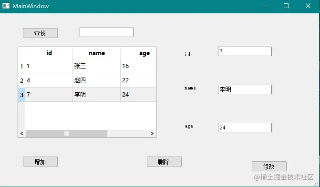Select the id cell with value 4

(x=49, y=80)
